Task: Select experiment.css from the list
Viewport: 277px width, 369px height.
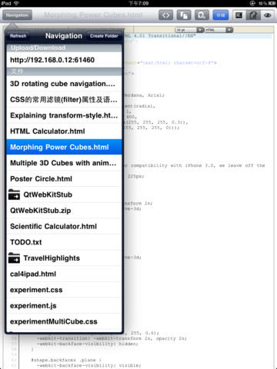Action: pyautogui.click(x=64, y=290)
